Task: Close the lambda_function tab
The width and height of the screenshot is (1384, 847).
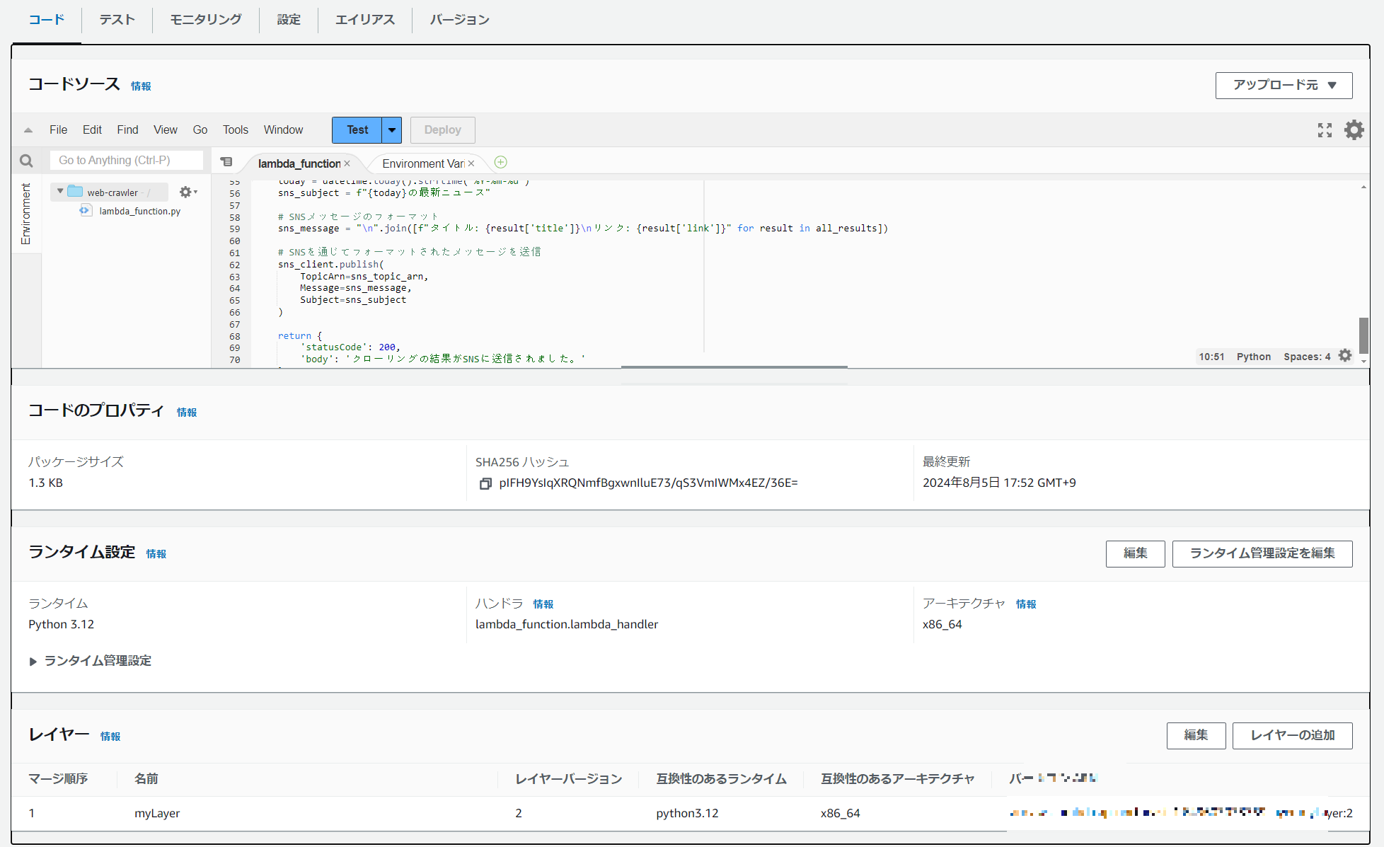Action: [347, 163]
